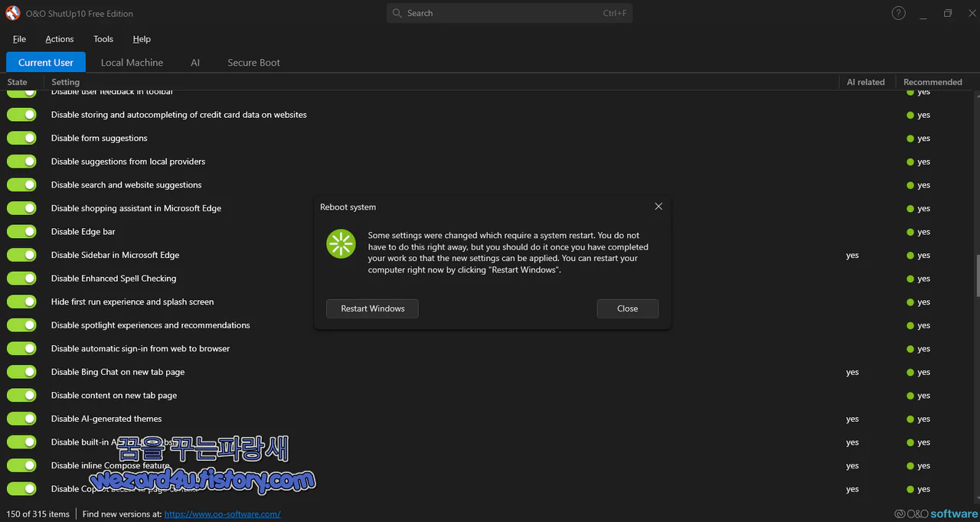Switch to the Current User tab
This screenshot has height=522, width=980.
[46, 62]
